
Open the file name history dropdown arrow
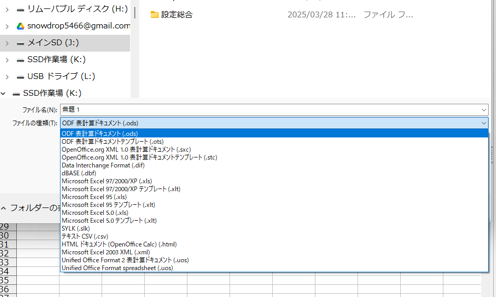pyautogui.click(x=484, y=110)
